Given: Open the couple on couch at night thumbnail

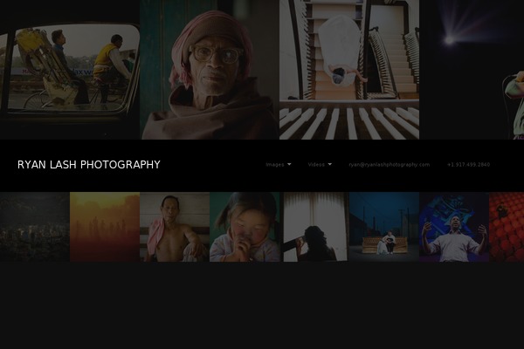Looking at the screenshot, I should (384, 227).
